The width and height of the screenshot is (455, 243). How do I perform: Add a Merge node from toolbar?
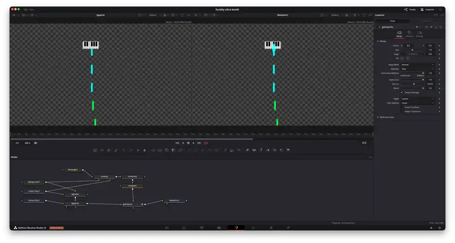click(153, 150)
